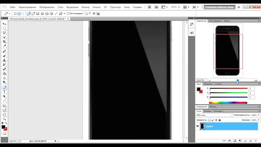Select the Line shape tool in toolbox

click(x=4, y=101)
